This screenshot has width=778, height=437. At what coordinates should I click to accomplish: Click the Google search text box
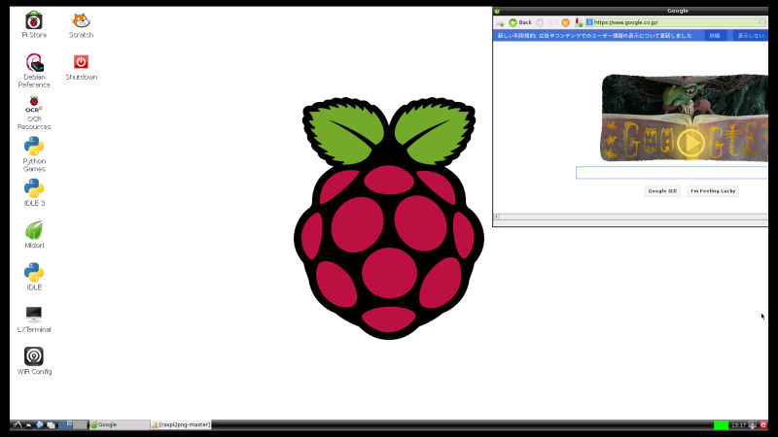[671, 173]
